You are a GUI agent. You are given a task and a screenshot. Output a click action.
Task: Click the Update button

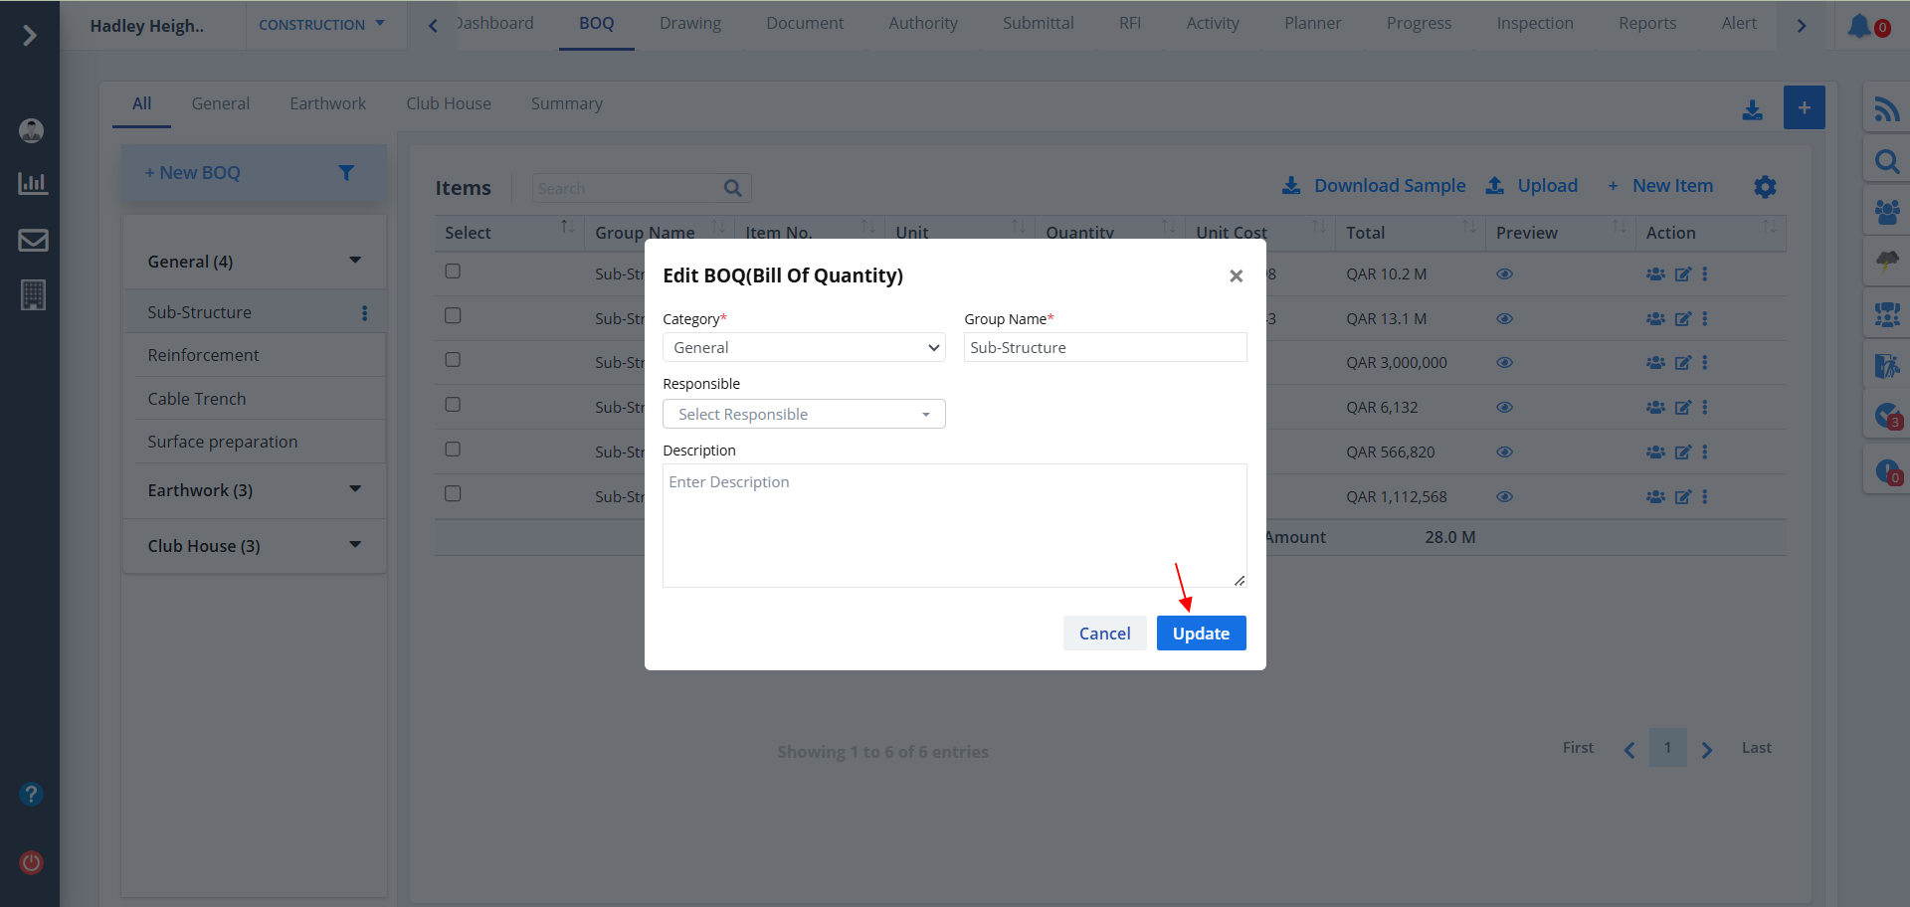(1201, 634)
